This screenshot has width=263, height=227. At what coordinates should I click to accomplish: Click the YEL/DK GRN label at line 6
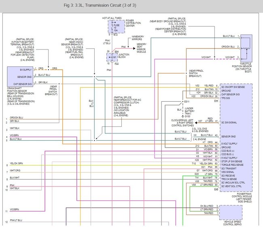(16, 163)
